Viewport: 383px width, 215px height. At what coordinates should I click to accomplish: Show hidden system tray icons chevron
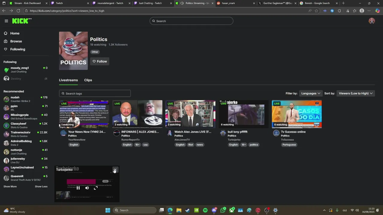click(x=324, y=210)
